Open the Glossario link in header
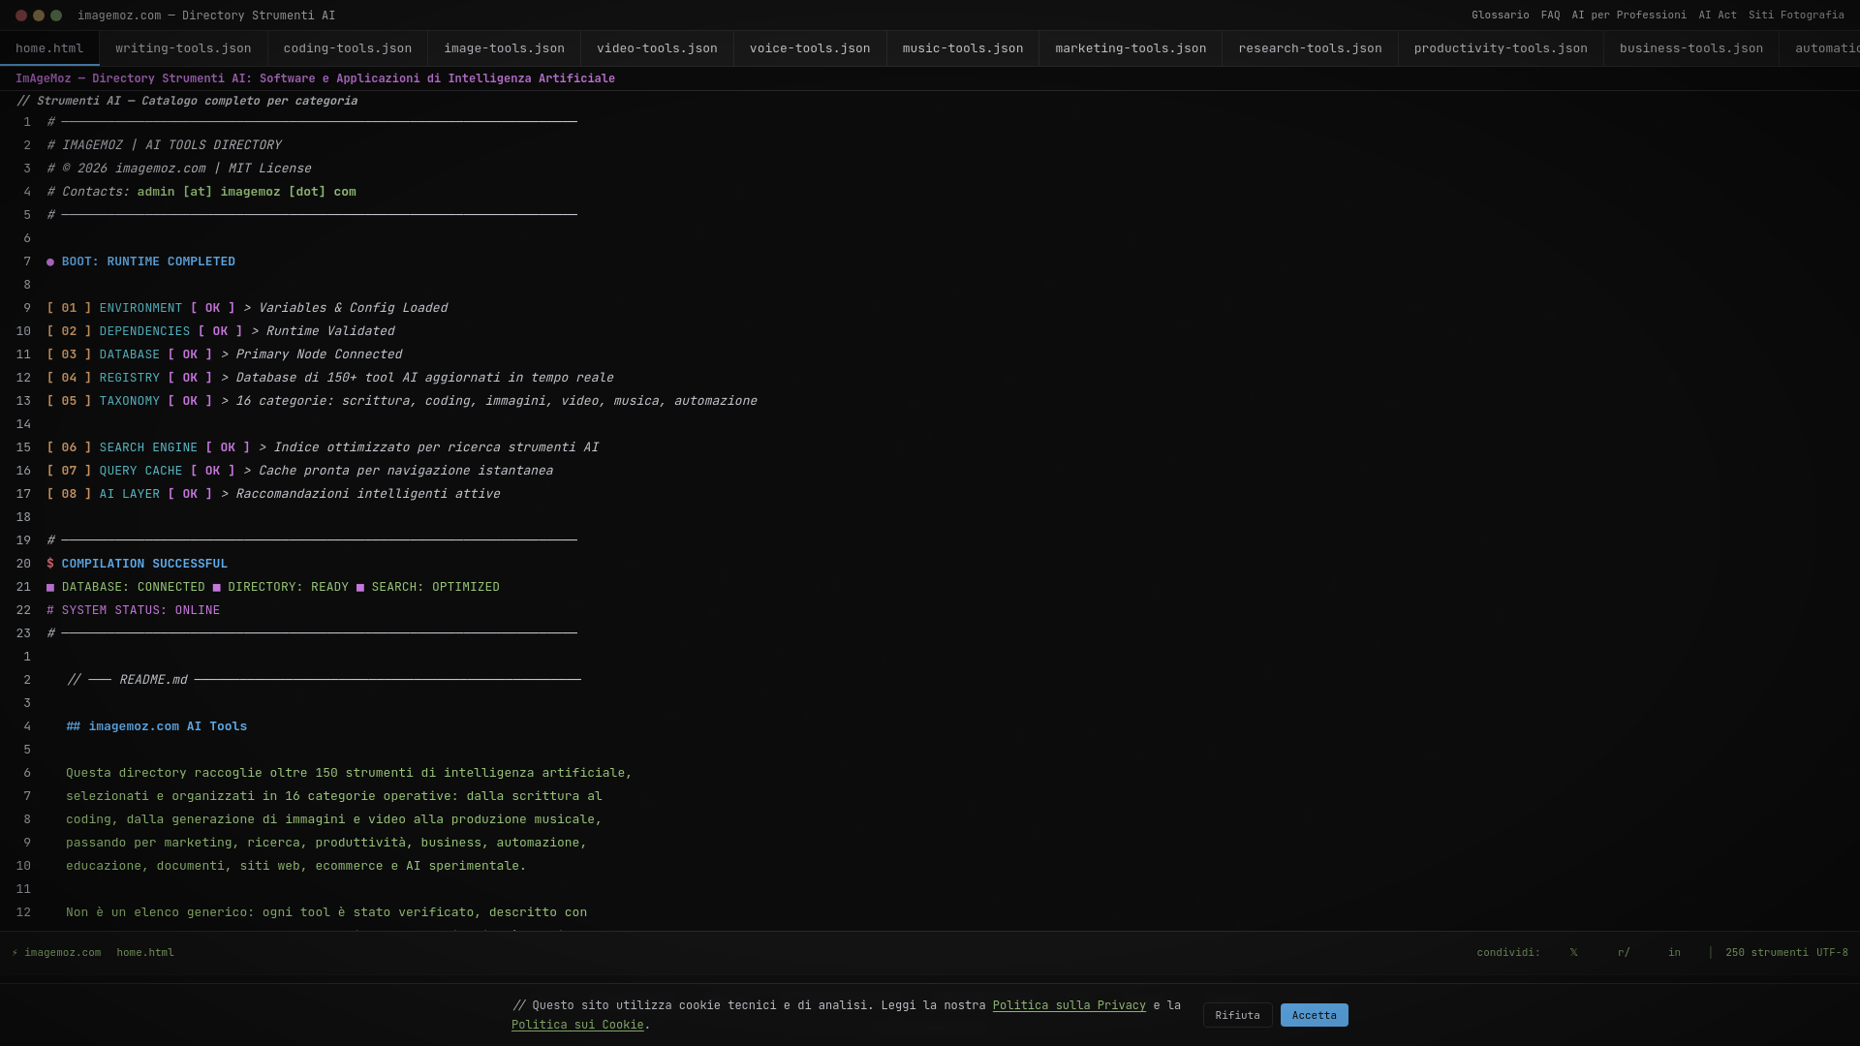Screen dimensions: 1860x1046 coord(1500,15)
